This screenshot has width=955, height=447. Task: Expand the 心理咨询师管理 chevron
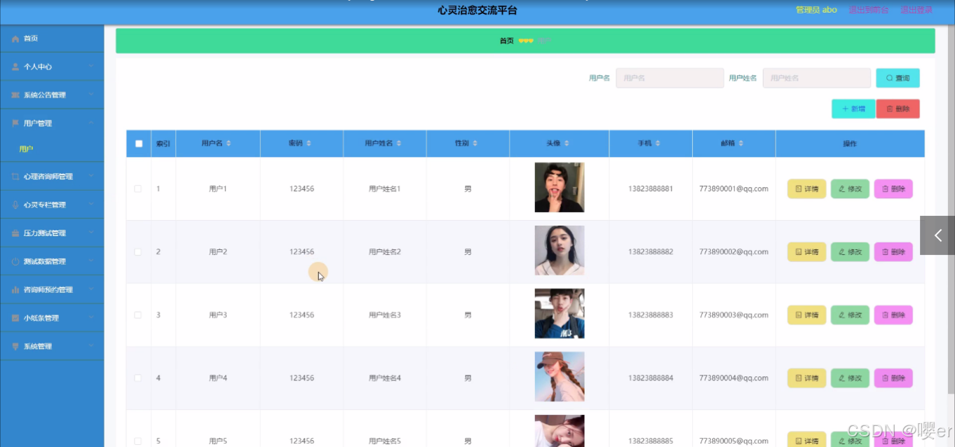[x=91, y=176]
